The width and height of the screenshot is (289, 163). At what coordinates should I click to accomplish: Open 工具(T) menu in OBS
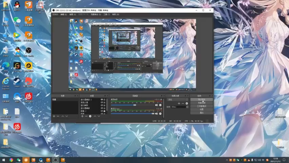107,14
